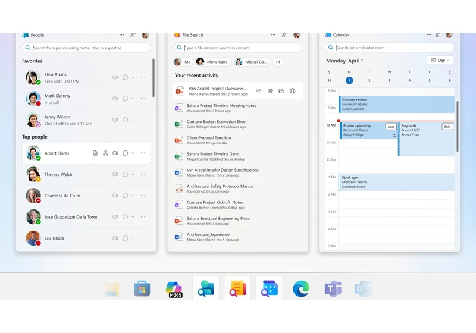The width and height of the screenshot is (476, 333).
Task: Open more options for Jenny Wilson
Action: [143, 120]
